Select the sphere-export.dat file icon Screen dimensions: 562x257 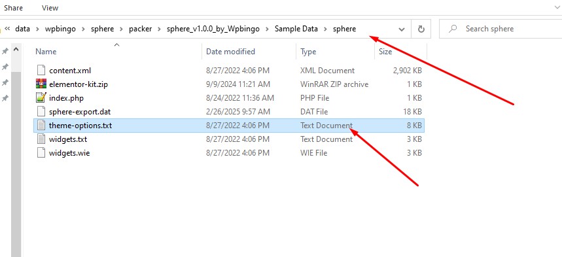tap(42, 111)
